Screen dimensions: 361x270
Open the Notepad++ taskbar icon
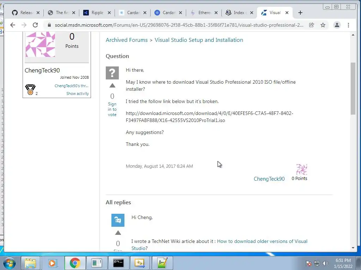[x=162, y=263]
